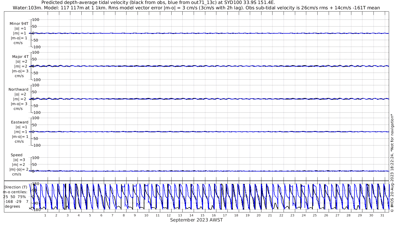Click day '5' on the date axis

[90, 215]
